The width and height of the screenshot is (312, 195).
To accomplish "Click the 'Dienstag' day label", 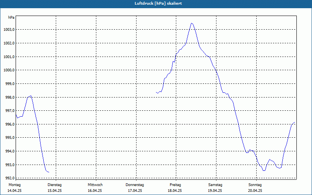I will 55,185.
